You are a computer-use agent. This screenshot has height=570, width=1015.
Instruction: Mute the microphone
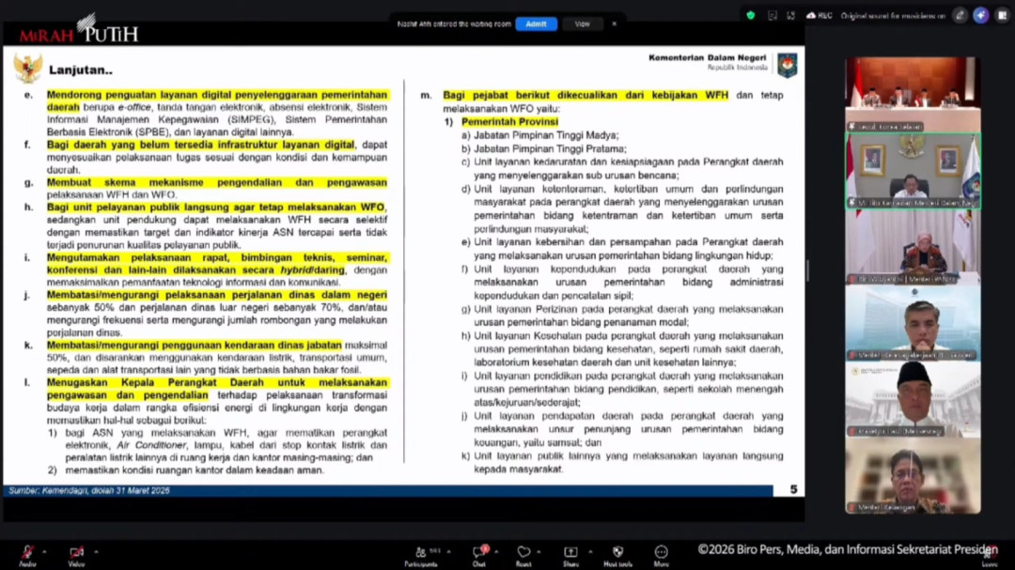coord(26,552)
